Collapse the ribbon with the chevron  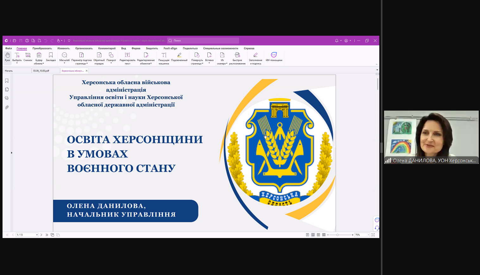376,64
